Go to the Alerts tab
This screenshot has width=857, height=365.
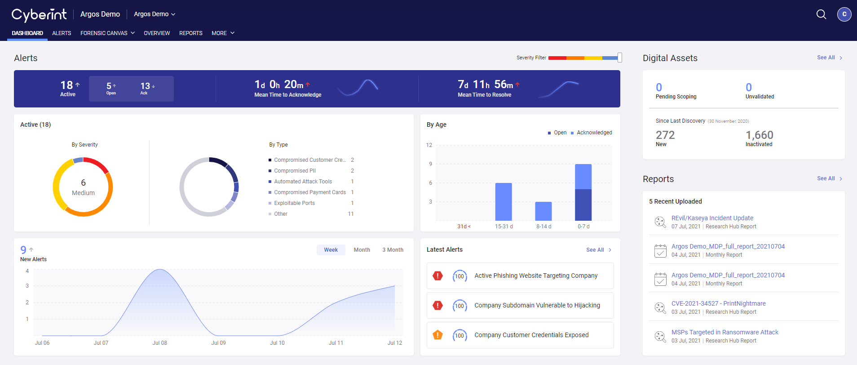pos(62,33)
